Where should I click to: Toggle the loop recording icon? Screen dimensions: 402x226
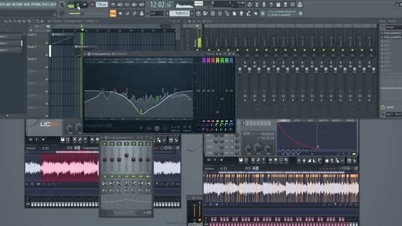(x=141, y=4)
